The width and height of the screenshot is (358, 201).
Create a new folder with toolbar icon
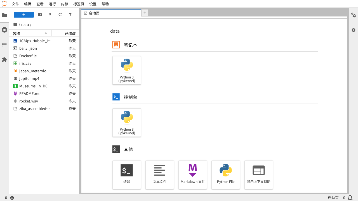point(40,15)
